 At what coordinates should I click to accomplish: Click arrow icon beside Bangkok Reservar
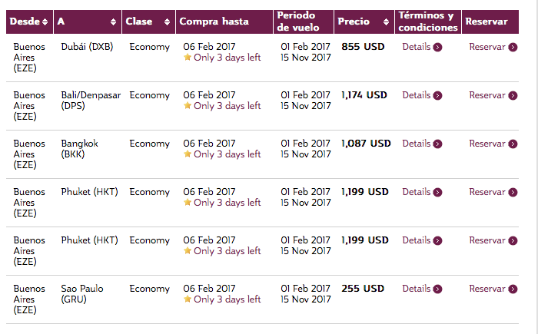point(513,144)
